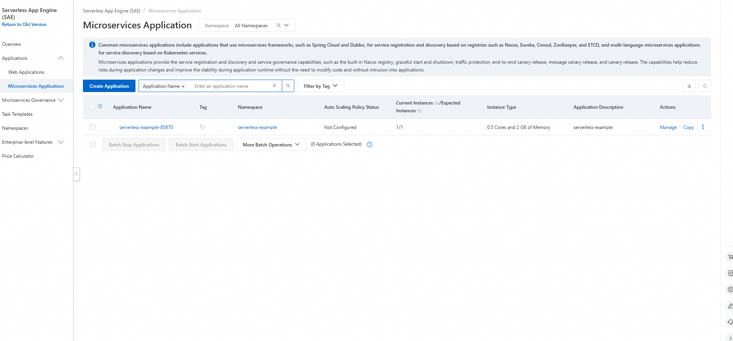
Task: Open more actions menu for serverless-example-85870
Action: pos(703,127)
